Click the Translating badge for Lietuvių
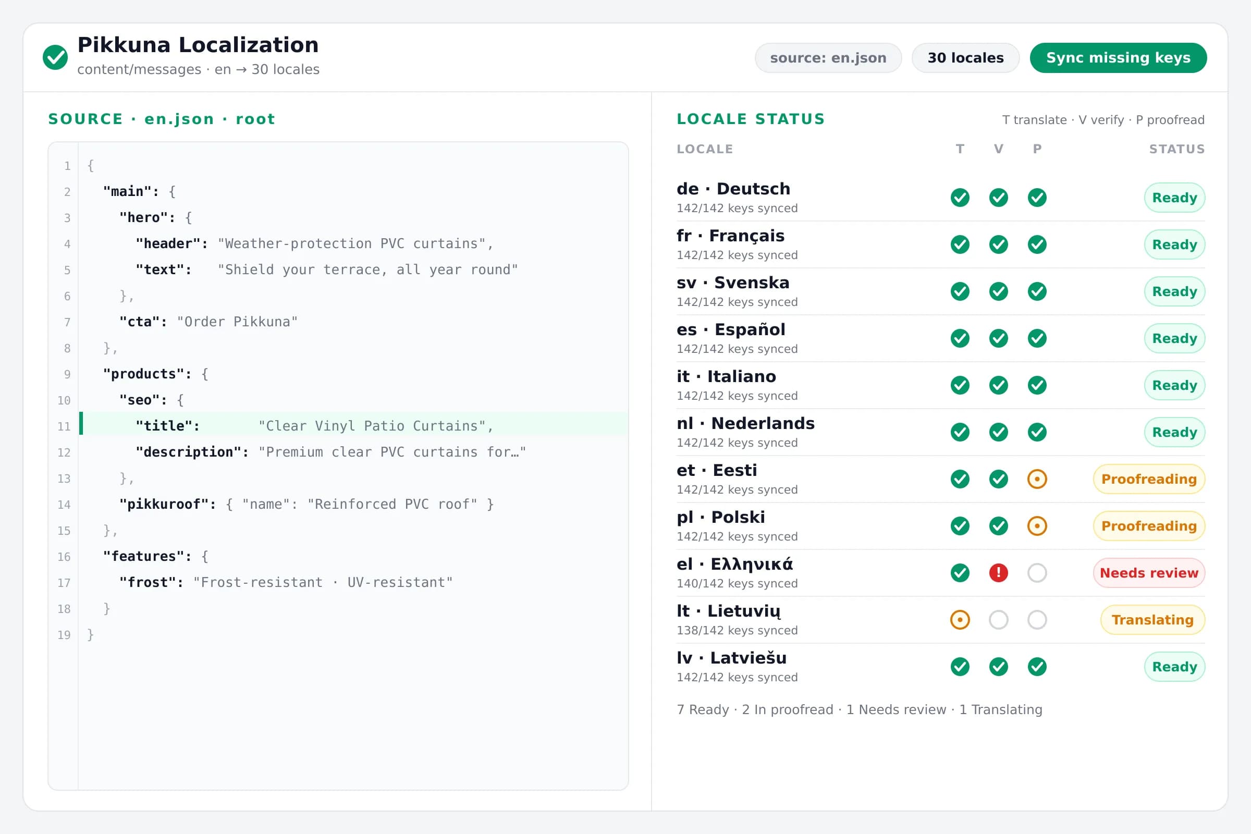 (x=1152, y=620)
